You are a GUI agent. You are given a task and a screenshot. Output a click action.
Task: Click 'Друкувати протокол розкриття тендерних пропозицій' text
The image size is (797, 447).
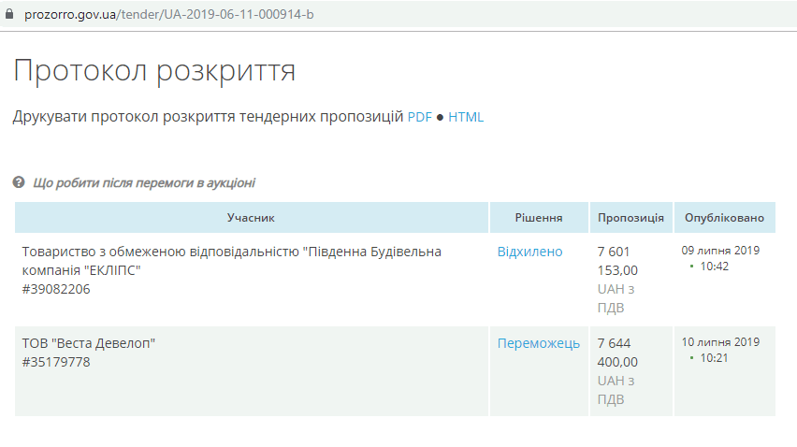tap(208, 117)
